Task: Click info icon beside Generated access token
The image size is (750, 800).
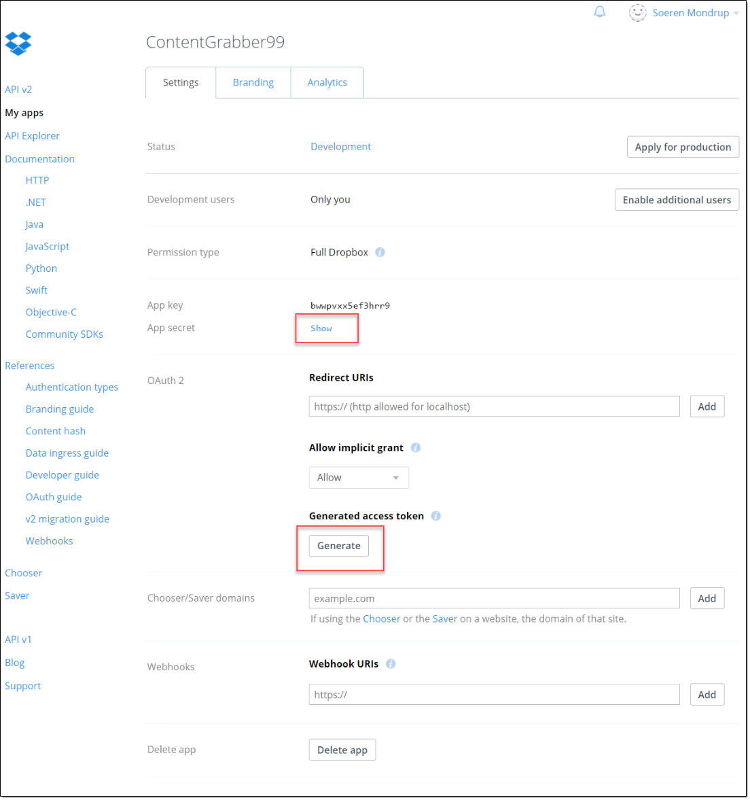Action: [436, 517]
